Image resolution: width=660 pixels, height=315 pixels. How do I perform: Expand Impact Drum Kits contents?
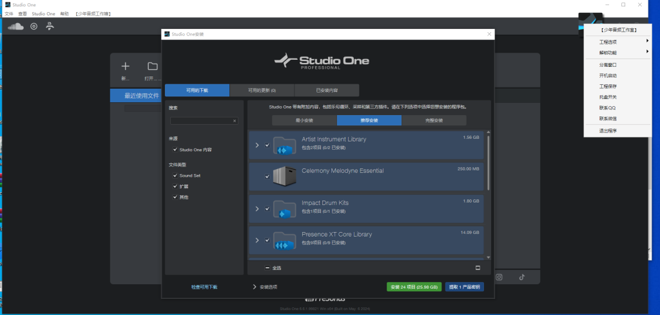tap(257, 209)
